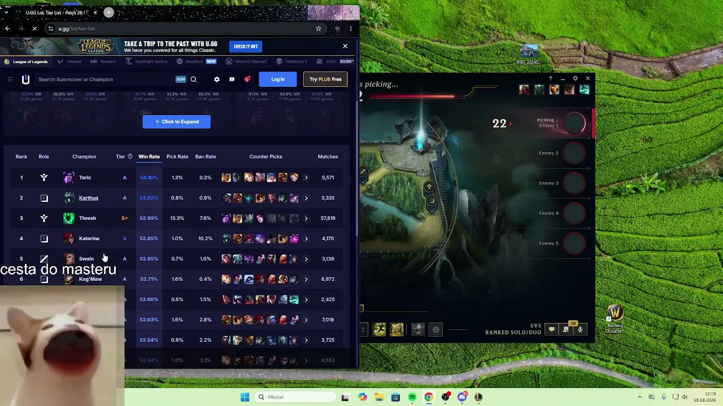723x406 pixels.
Task: Open the Windows Start menu
Action: (245, 397)
